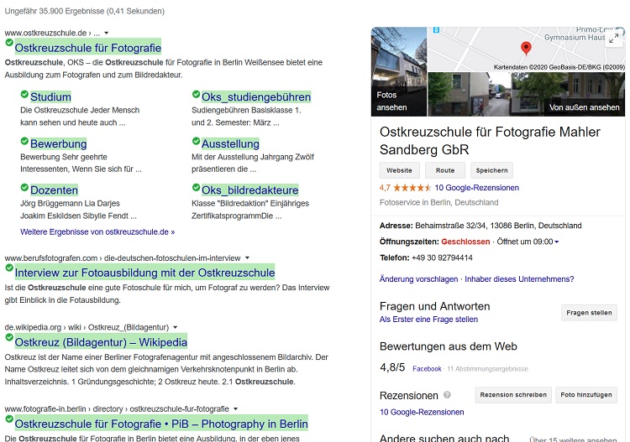The width and height of the screenshot is (630, 442).
Task: Click the Website button in knowledge panel
Action: coord(399,170)
